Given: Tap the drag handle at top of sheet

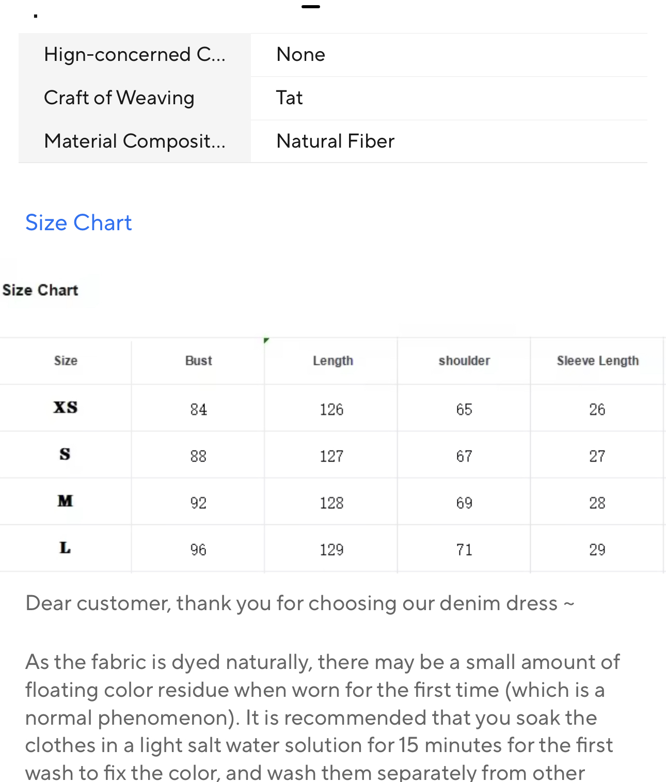Looking at the screenshot, I should click(x=311, y=7).
